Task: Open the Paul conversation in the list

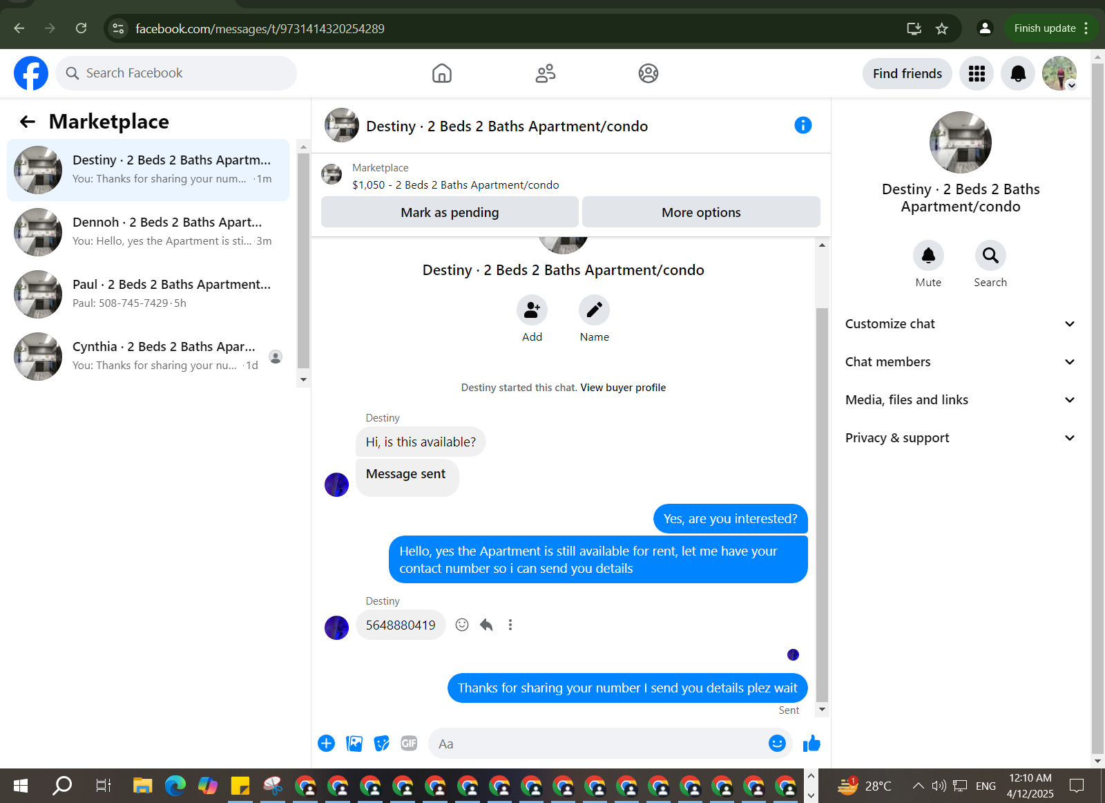Action: click(x=148, y=294)
